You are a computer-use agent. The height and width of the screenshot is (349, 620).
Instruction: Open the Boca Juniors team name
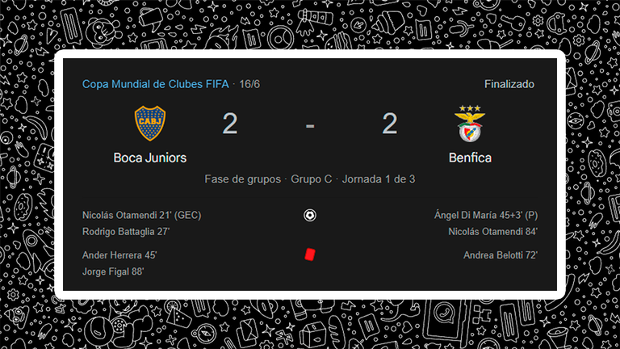[150, 158]
